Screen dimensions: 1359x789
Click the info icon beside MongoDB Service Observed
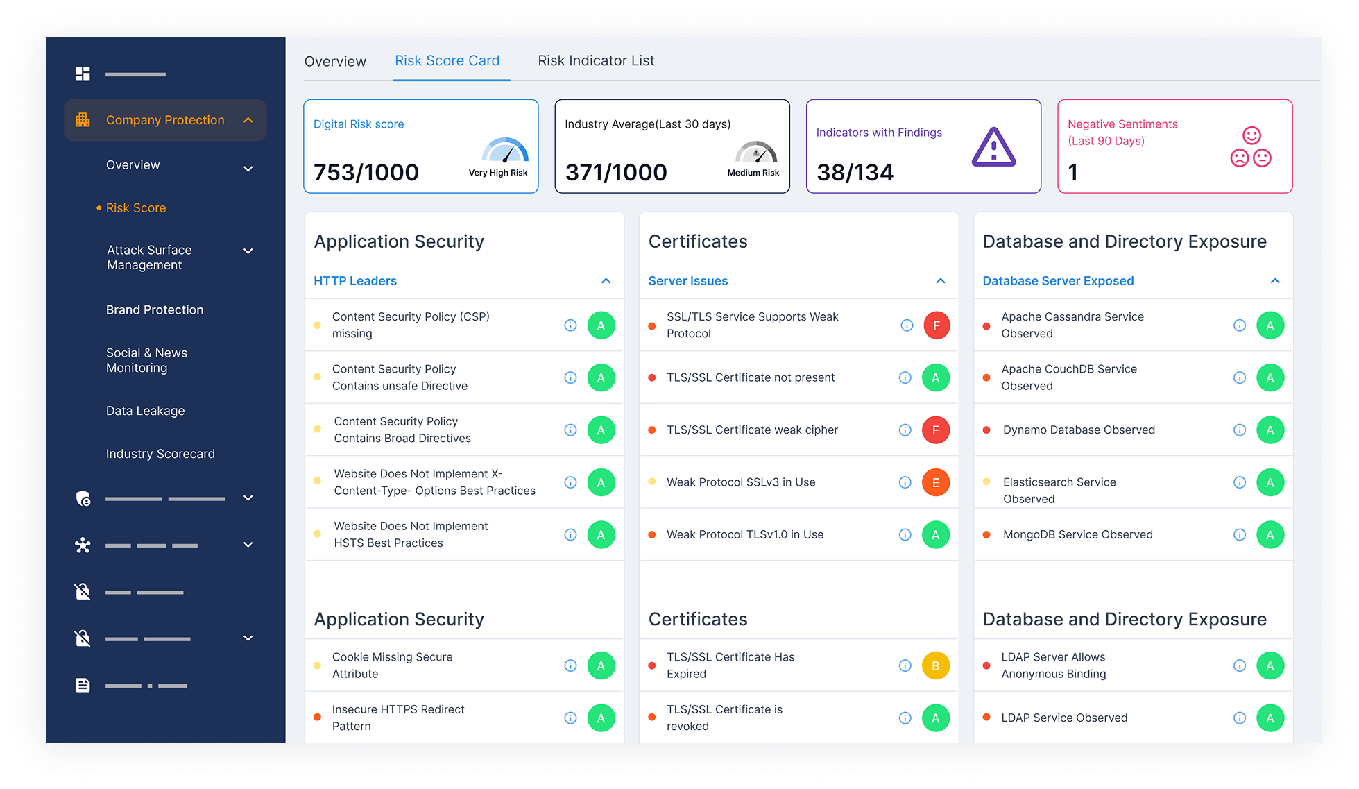[x=1240, y=534]
